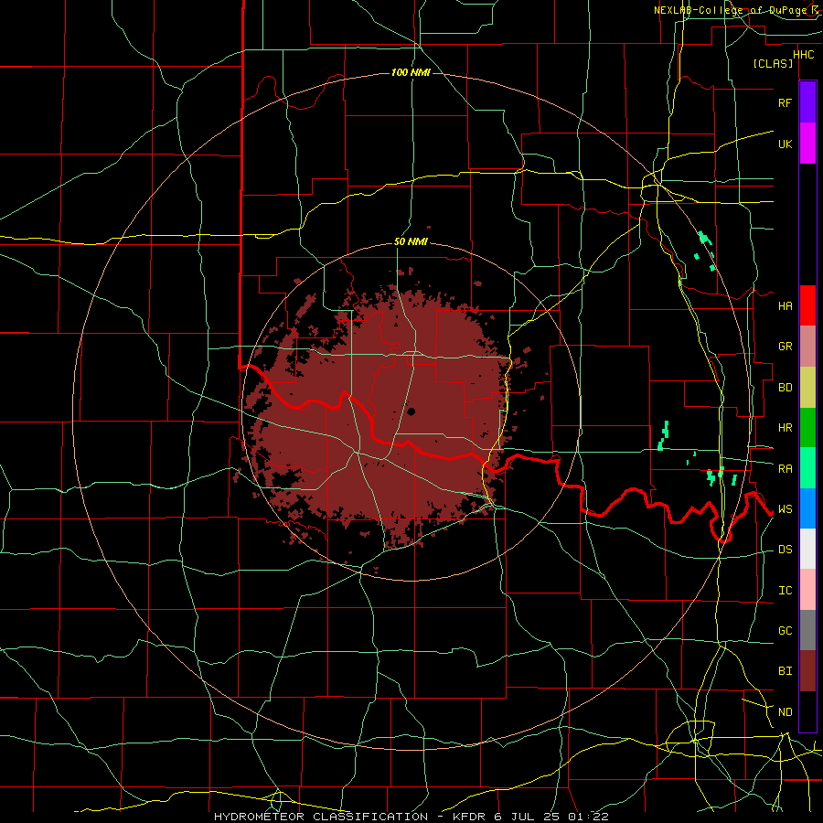This screenshot has height=823, width=823.
Task: Click the HA legend label
Action: 785,306
